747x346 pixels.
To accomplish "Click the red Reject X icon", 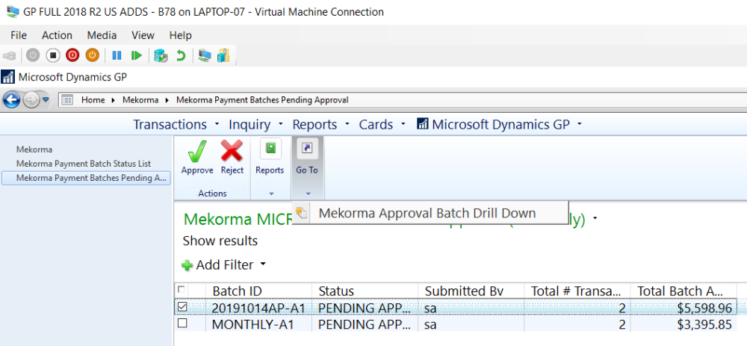I will 232,152.
